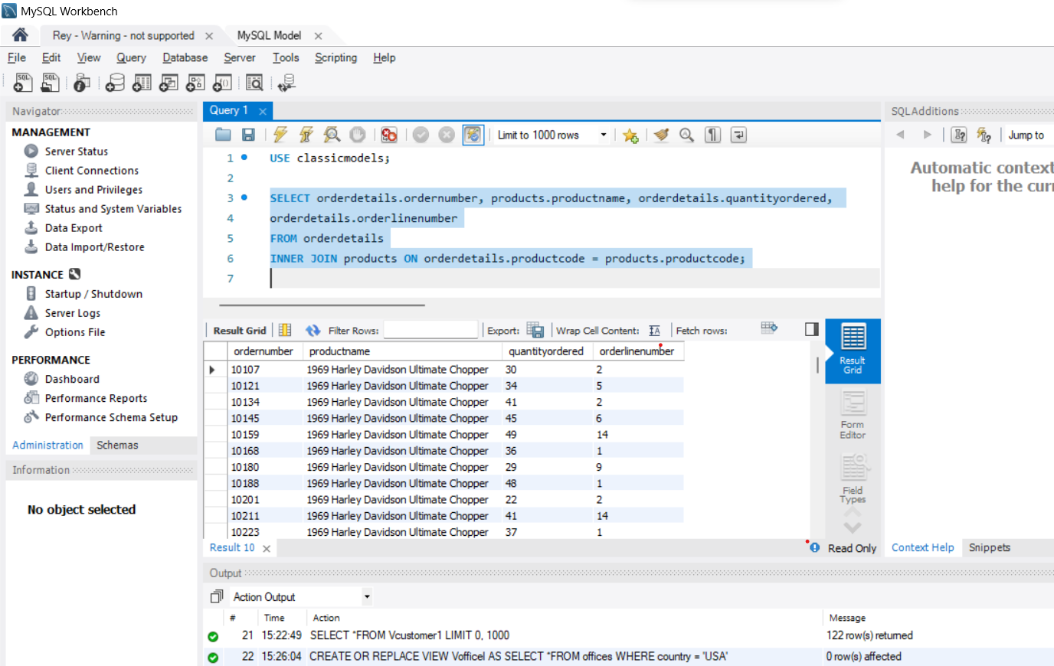Open Data Export in the navigator

[74, 228]
